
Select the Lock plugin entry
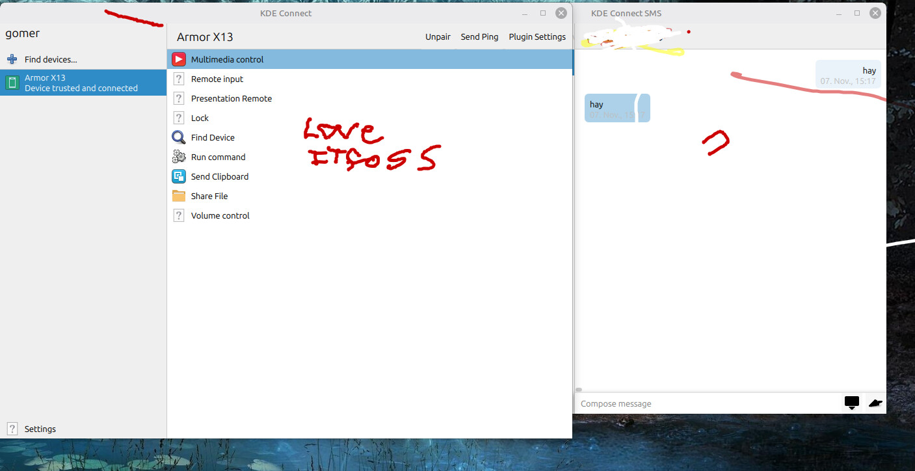tap(200, 118)
